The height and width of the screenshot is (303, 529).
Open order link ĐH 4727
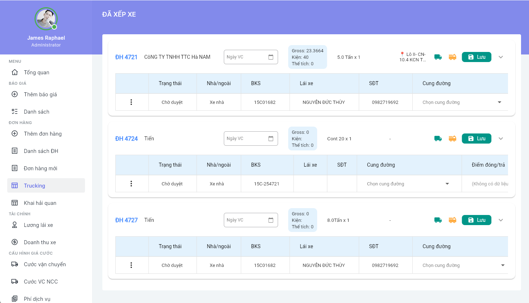(126, 220)
